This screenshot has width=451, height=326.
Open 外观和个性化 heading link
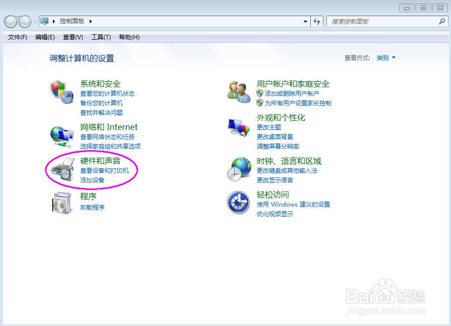[x=281, y=117]
